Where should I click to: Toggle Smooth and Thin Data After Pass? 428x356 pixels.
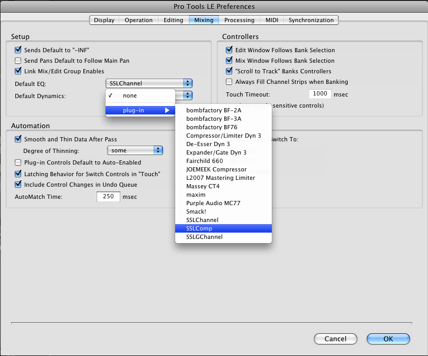click(18, 139)
